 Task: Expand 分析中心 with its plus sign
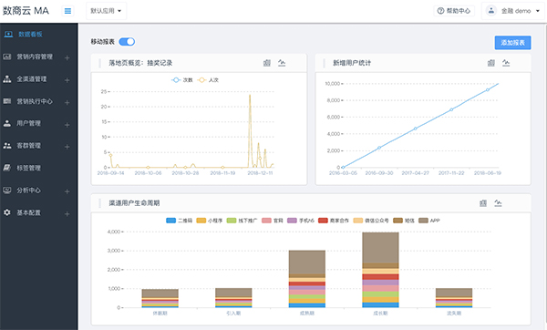tap(67, 191)
